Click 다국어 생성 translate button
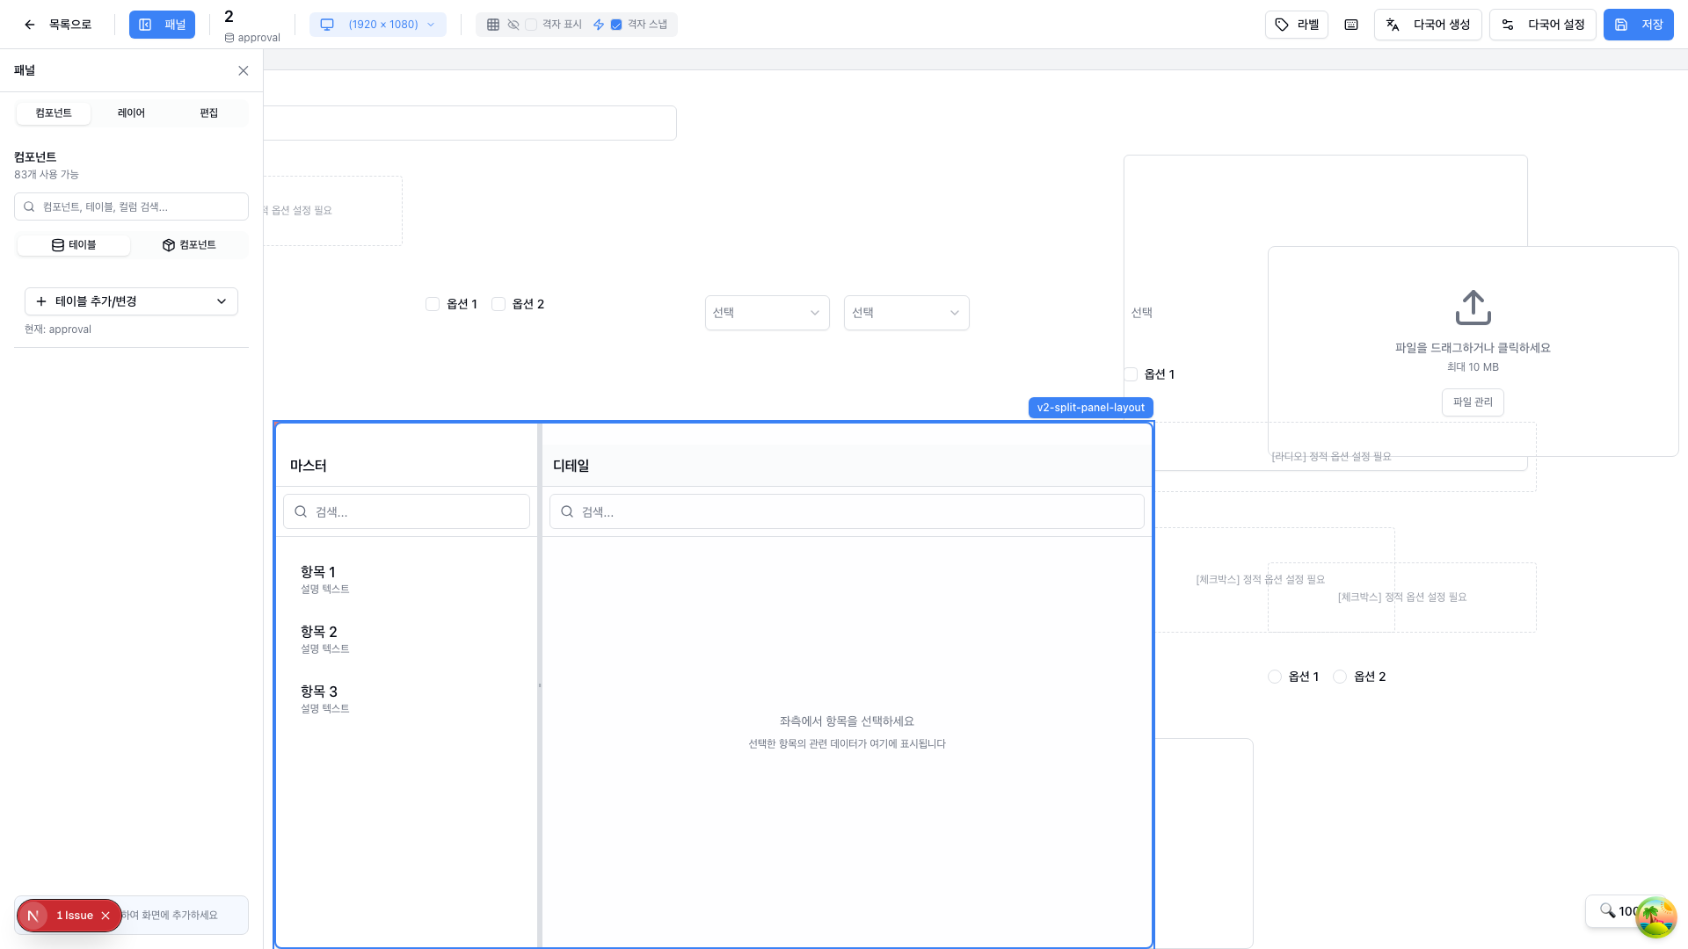 click(1428, 25)
